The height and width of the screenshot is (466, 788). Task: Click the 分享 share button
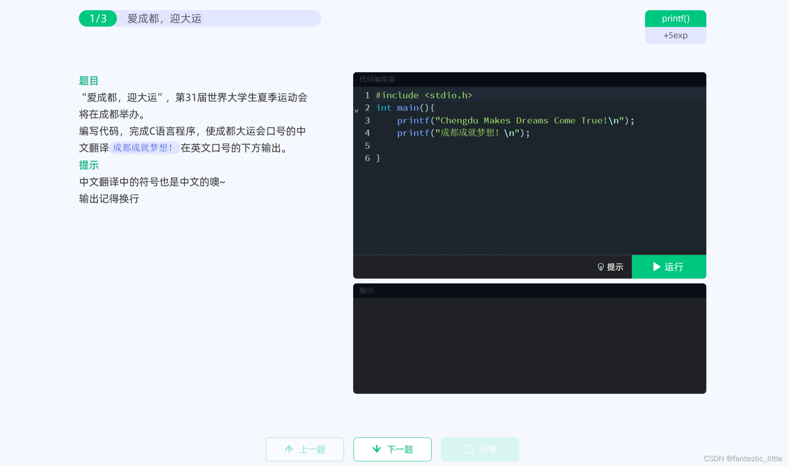coord(480,449)
